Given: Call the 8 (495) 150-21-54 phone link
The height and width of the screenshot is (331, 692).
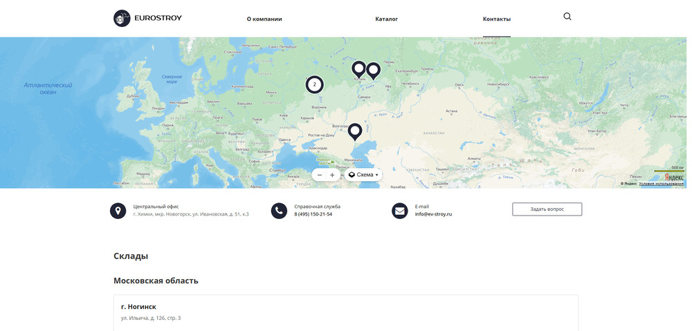Looking at the screenshot, I should click(313, 215).
